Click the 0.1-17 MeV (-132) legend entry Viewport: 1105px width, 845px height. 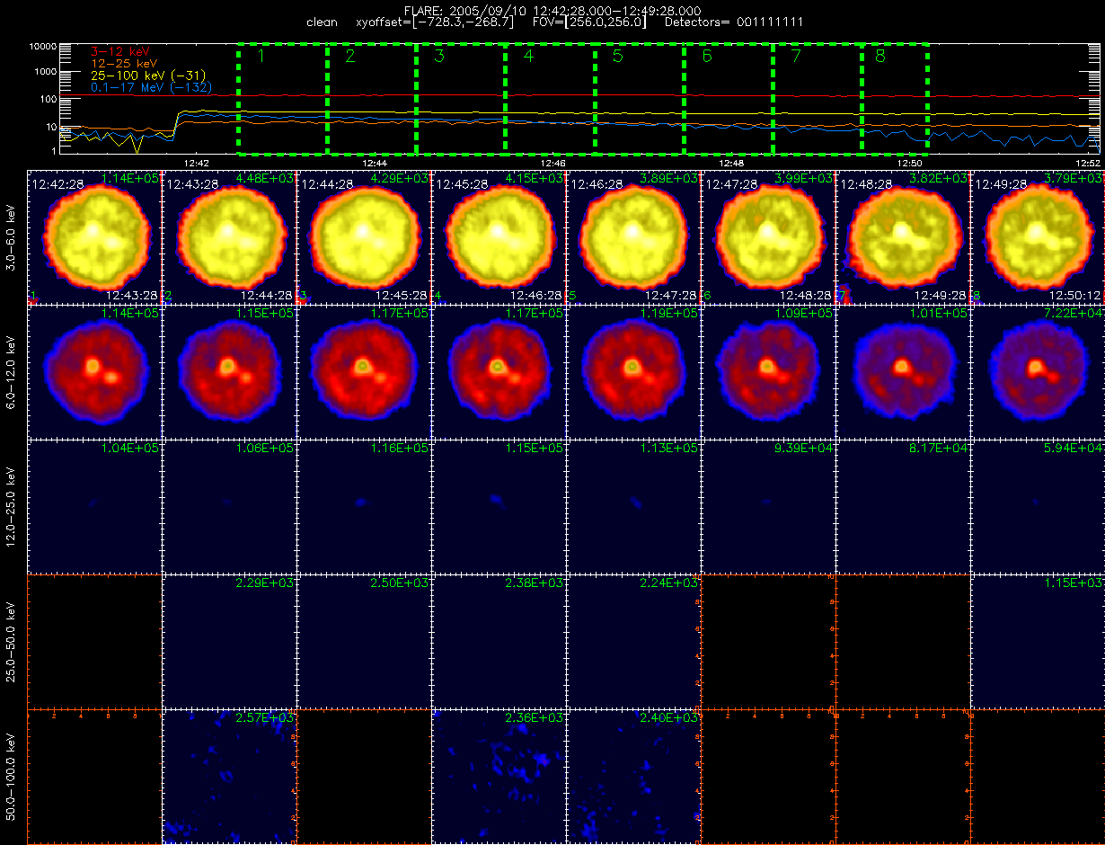[x=152, y=88]
